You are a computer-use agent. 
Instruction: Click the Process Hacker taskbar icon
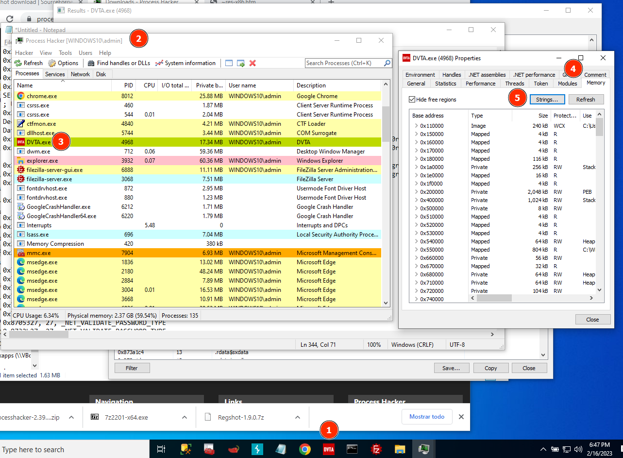coord(424,449)
